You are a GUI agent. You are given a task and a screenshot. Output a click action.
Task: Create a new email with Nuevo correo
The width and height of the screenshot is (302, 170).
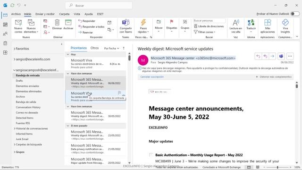coord(18,26)
